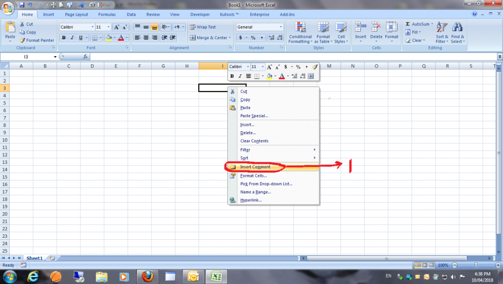Click the ribbon Font Color red A

tap(121, 38)
